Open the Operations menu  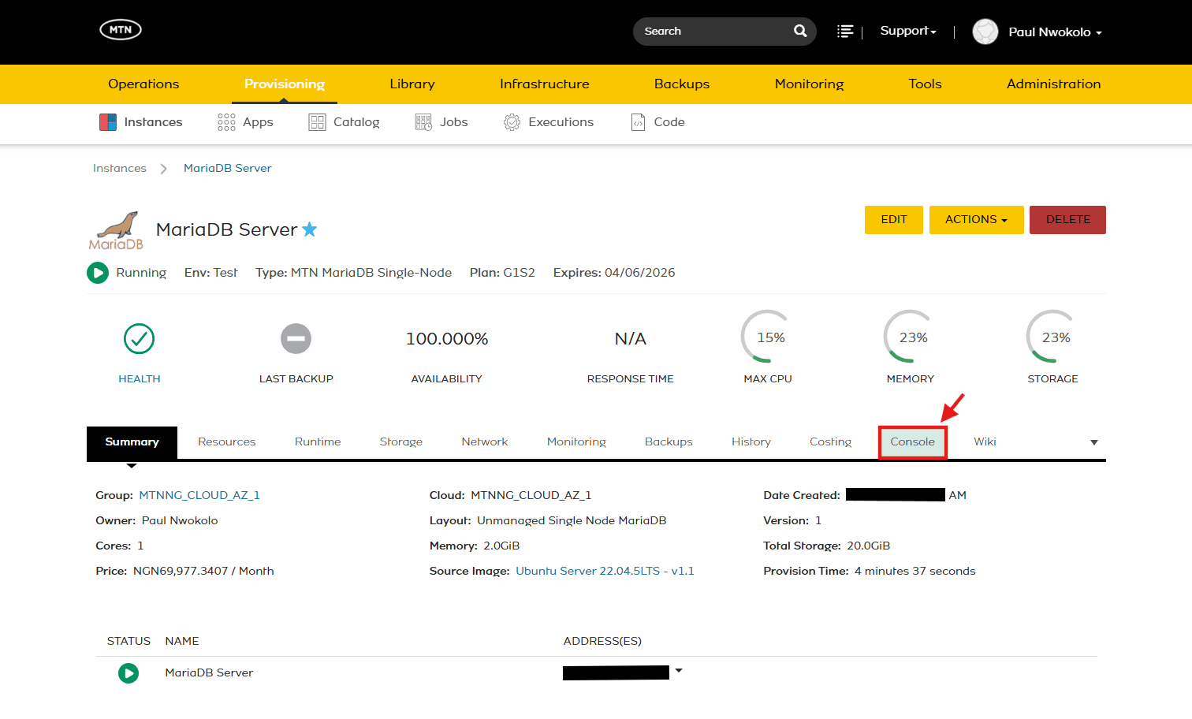tap(143, 84)
